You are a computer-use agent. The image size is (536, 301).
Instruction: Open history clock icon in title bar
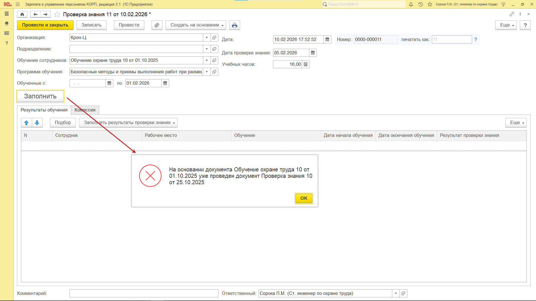[420, 4]
